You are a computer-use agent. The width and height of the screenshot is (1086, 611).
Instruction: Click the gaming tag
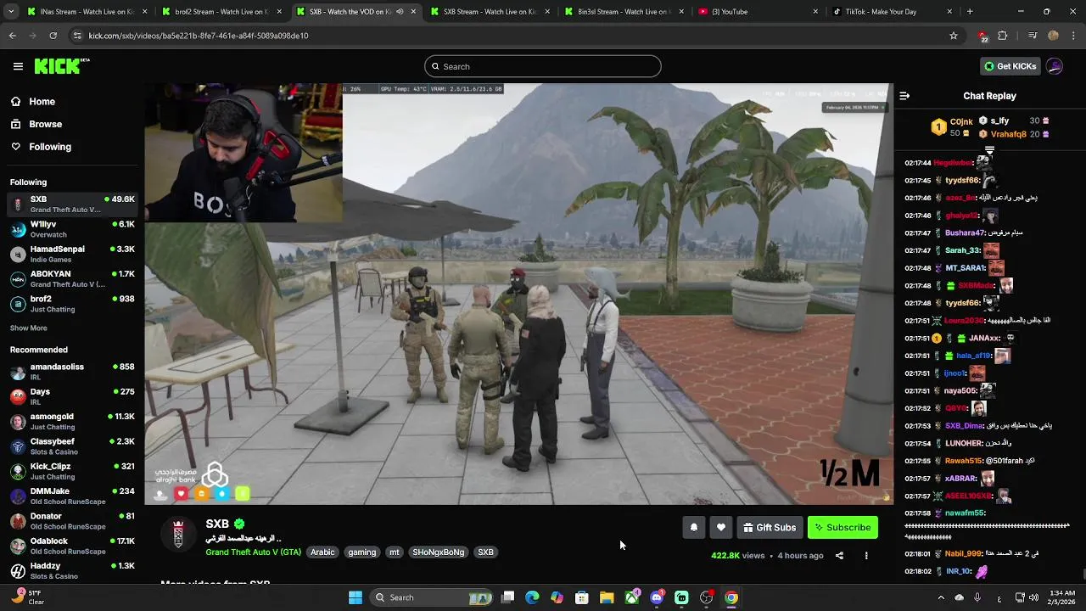coord(361,552)
